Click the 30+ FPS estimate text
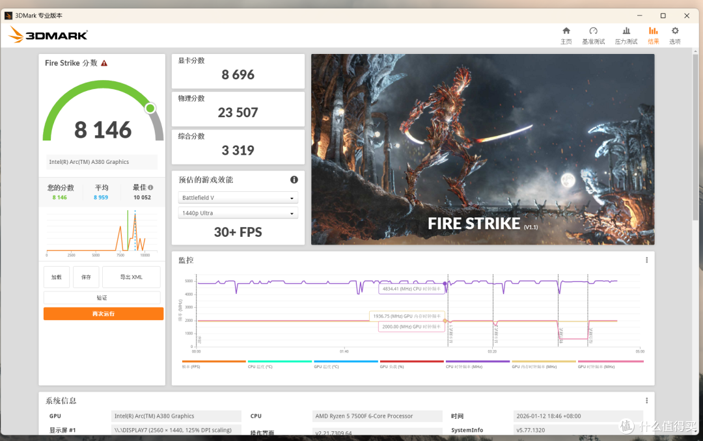The width and height of the screenshot is (703, 441). [x=238, y=232]
